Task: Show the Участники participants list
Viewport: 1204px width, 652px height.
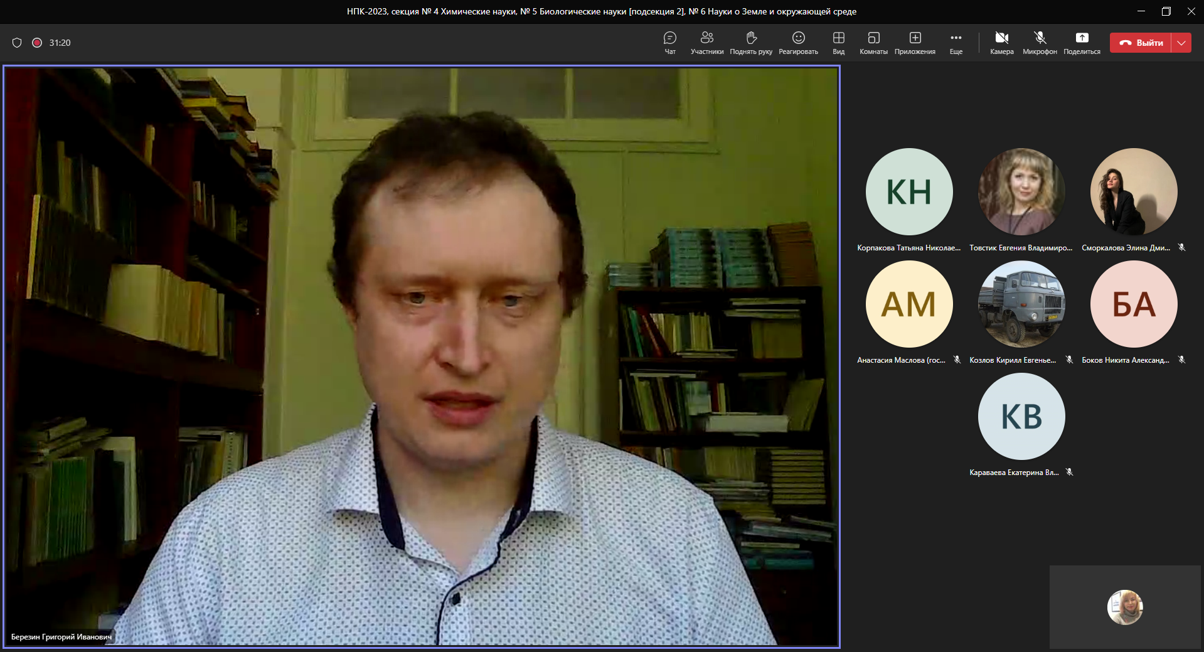Action: click(x=706, y=43)
